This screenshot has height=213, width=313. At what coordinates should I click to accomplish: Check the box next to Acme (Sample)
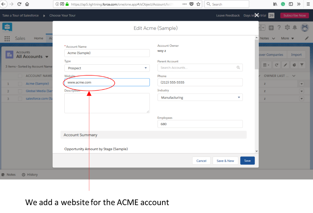pos(20,84)
